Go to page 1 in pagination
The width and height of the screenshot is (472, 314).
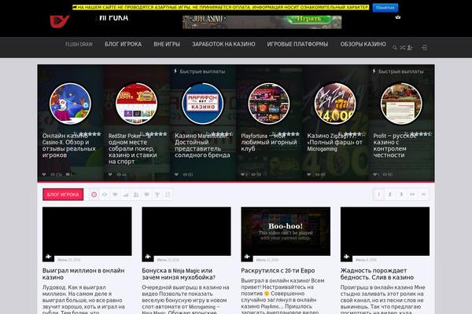378,195
